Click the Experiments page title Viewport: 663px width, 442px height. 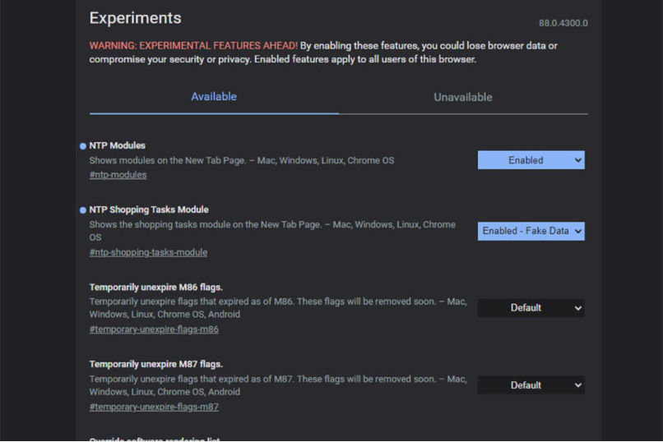[x=135, y=18]
